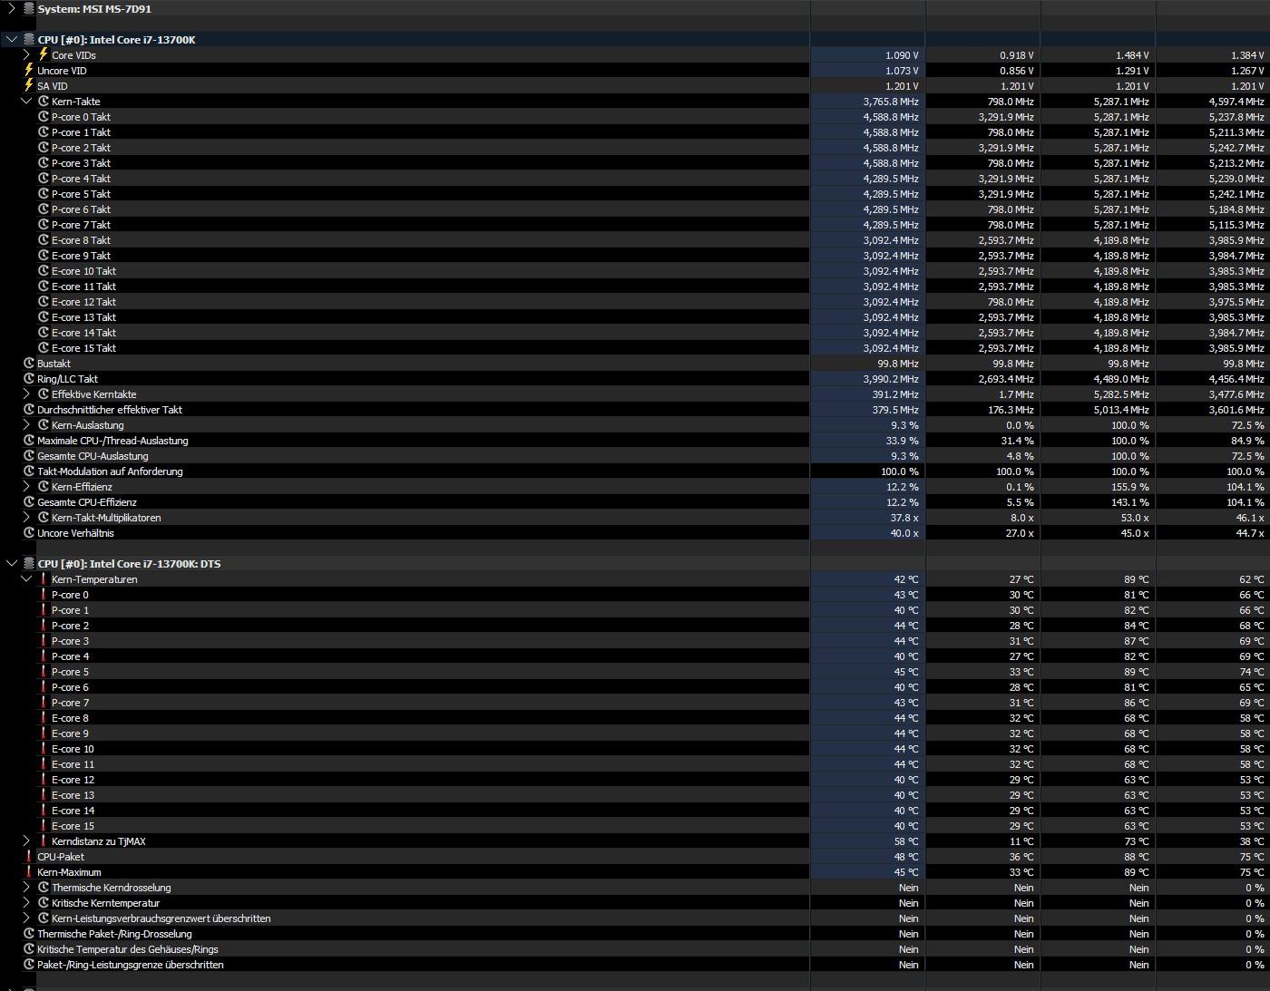Image resolution: width=1270 pixels, height=991 pixels.
Task: Click the chip icon of CPU [#0]: Intel Core i7-13700K
Action: pos(29,40)
